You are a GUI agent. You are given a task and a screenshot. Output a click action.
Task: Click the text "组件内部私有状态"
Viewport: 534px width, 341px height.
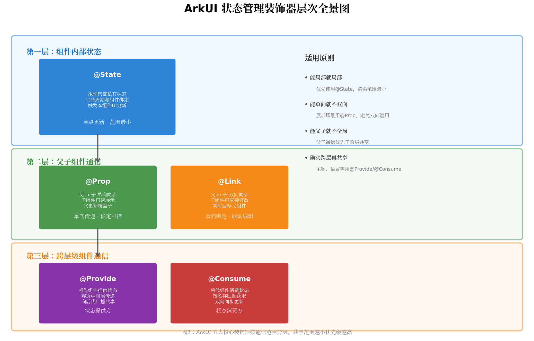107,94
